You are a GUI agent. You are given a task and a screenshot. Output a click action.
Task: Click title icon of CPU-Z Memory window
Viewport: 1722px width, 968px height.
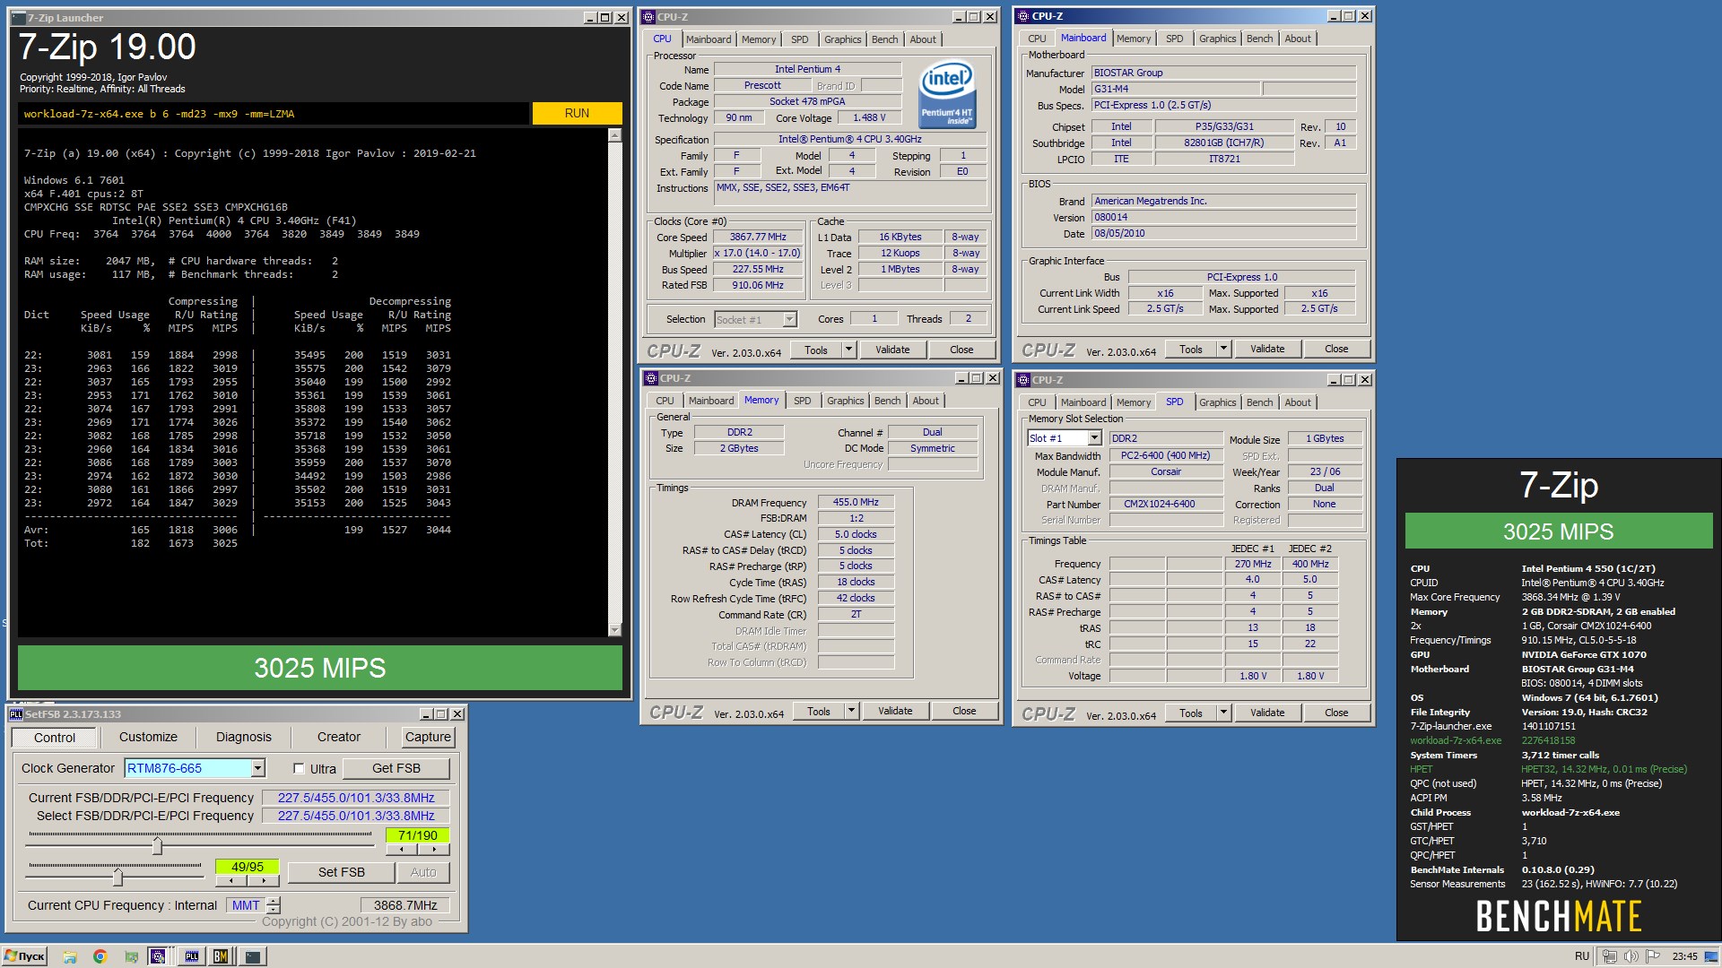(x=650, y=378)
